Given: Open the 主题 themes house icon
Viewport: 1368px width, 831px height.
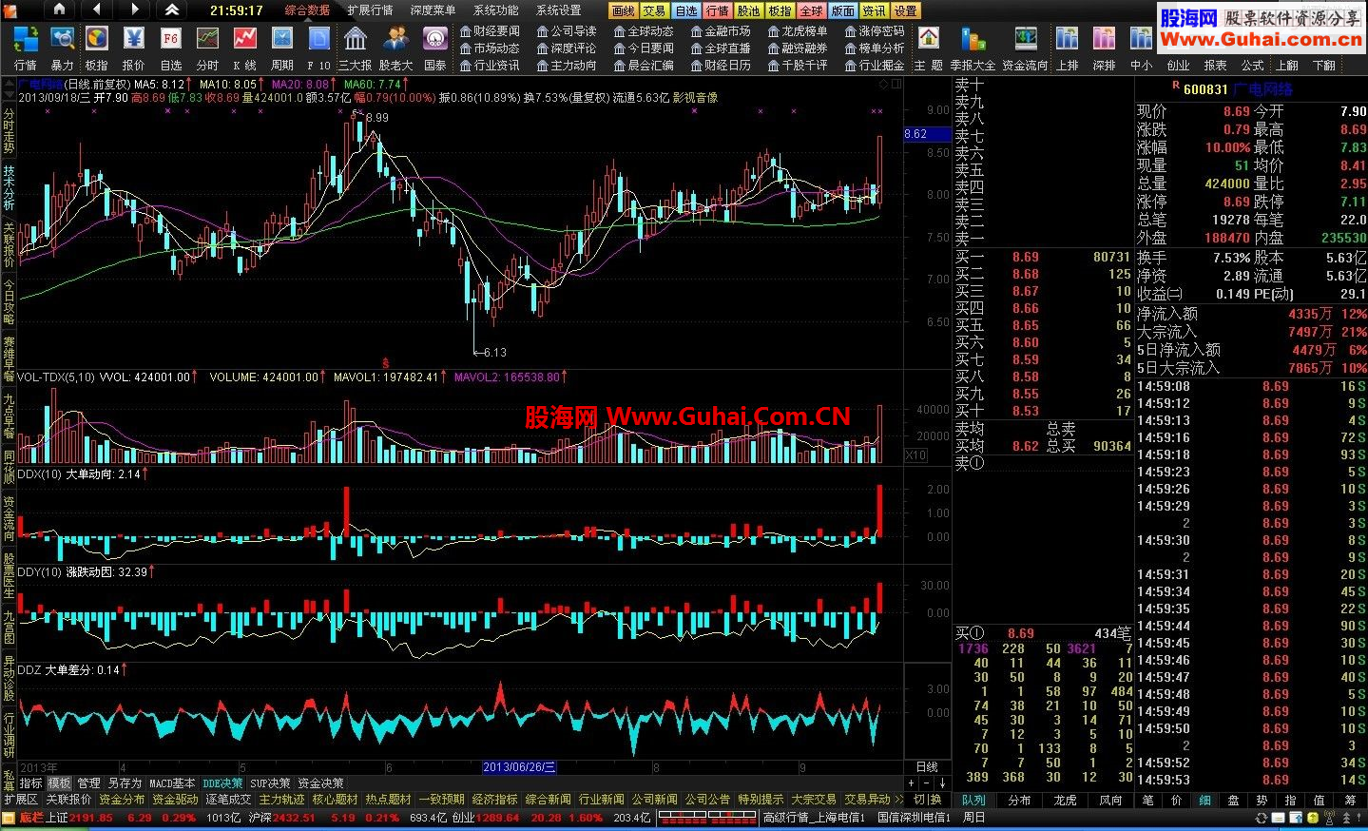Looking at the screenshot, I should coord(929,48).
